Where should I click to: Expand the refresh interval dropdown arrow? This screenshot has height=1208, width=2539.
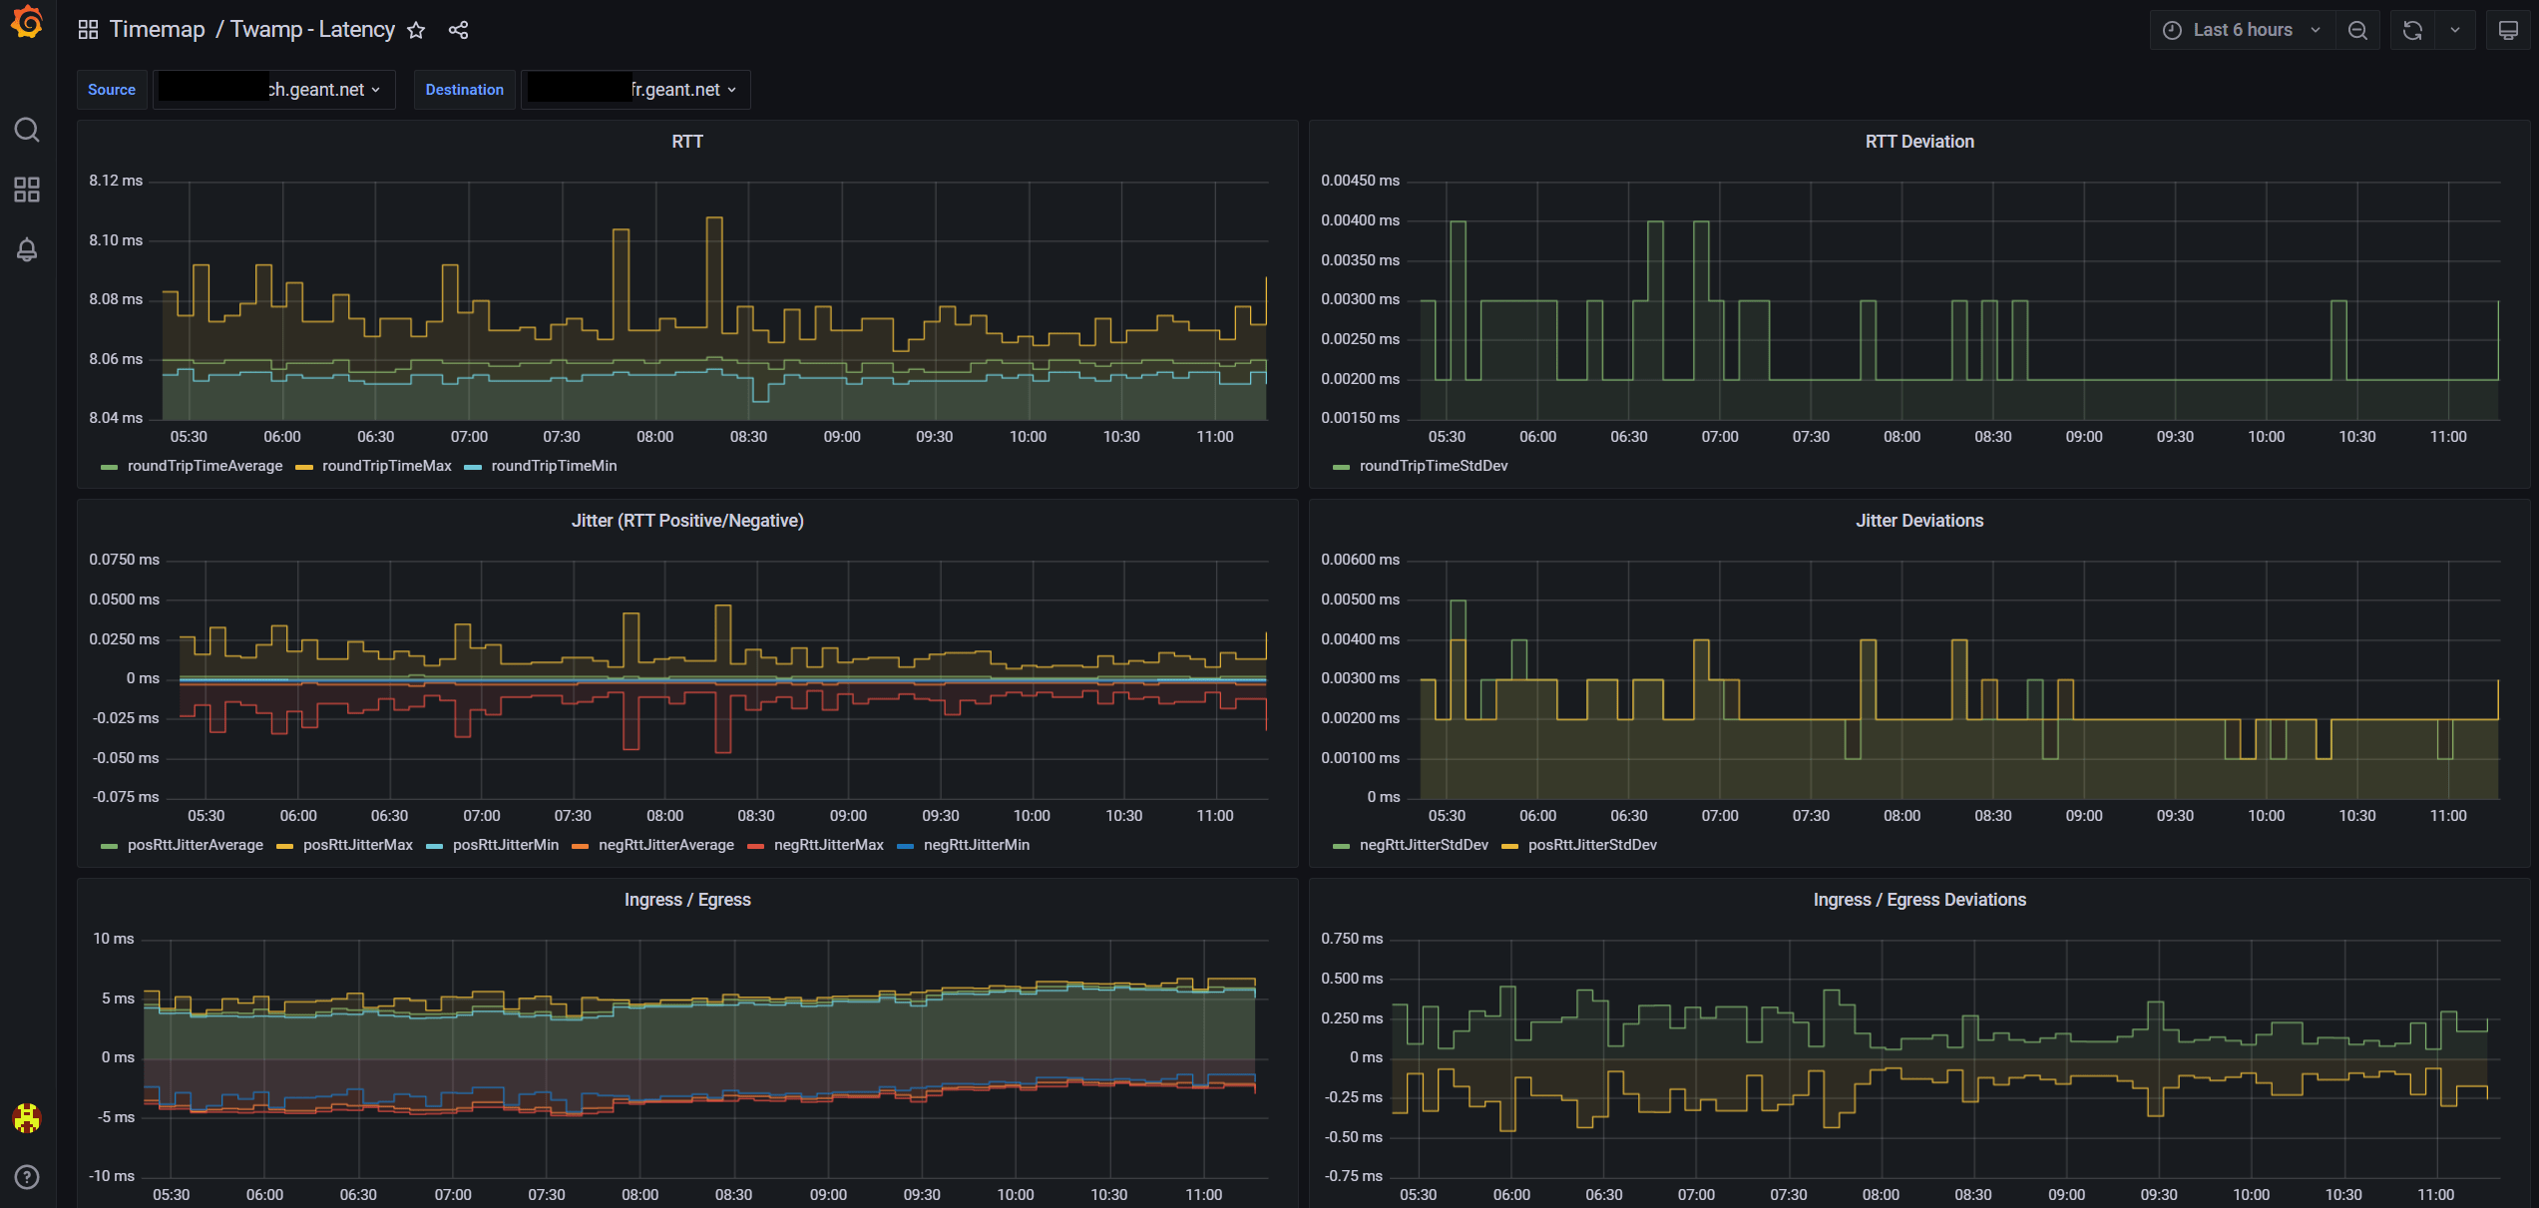coord(2455,30)
